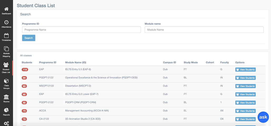The image size is (271, 126).
Task: View Students for PGDPT-CRM module
Action: click(x=245, y=103)
